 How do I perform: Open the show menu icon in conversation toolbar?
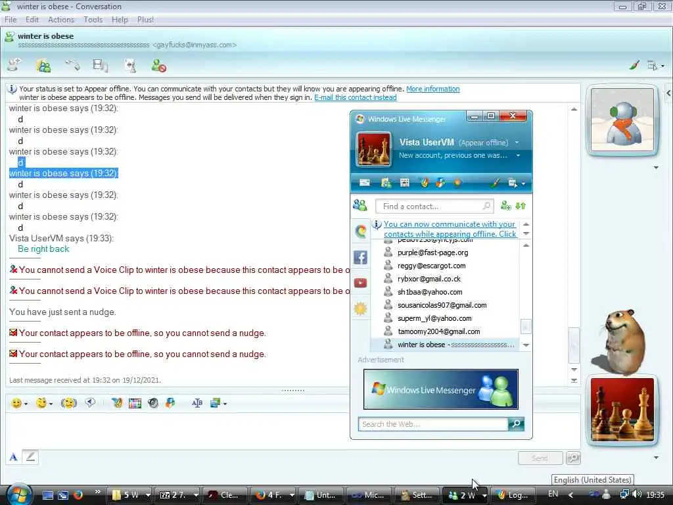point(653,66)
